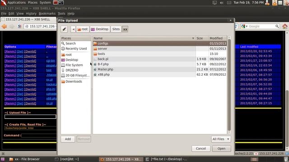Select the tools folder row
The width and height of the screenshot is (289, 162).
(160, 54)
